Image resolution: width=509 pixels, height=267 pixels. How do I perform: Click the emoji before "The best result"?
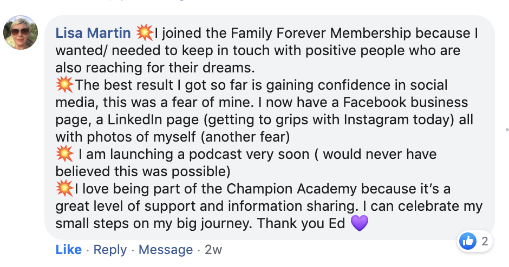[65, 85]
